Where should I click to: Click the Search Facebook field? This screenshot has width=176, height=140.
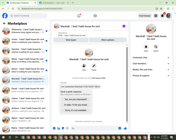(28, 16)
